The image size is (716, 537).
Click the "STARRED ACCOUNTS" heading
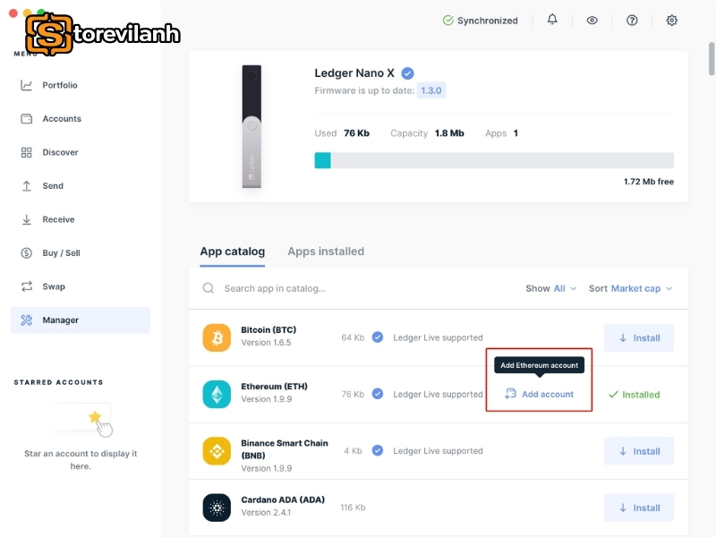pyautogui.click(x=58, y=382)
